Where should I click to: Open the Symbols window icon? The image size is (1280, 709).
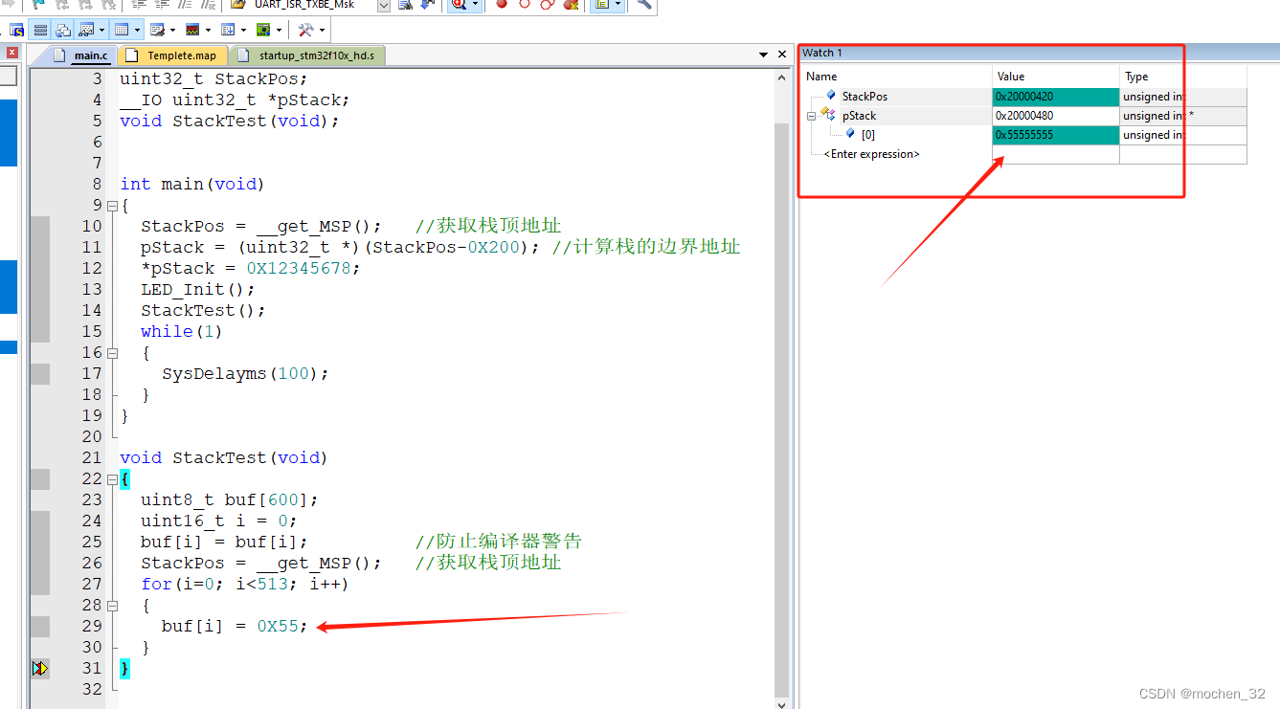pos(16,30)
